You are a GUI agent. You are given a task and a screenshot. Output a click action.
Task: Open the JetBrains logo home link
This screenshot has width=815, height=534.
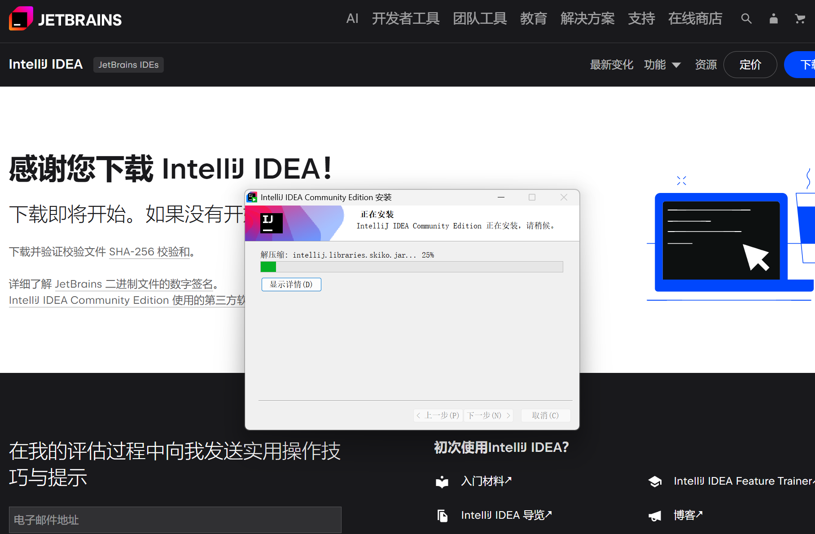pyautogui.click(x=65, y=19)
